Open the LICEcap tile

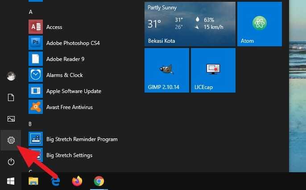(213, 70)
